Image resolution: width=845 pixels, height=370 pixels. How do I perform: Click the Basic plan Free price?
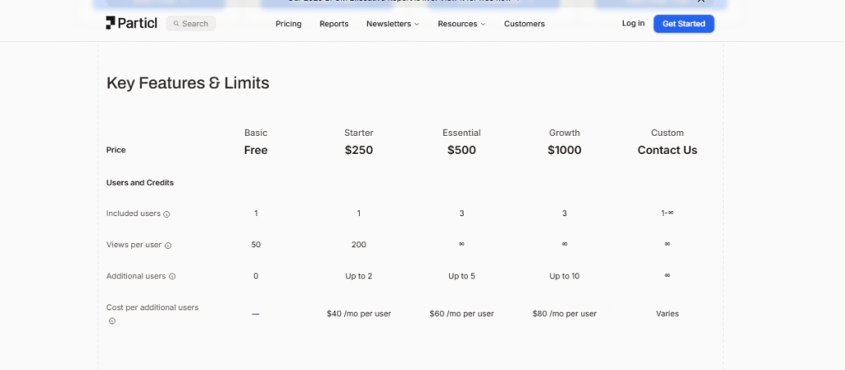click(256, 150)
